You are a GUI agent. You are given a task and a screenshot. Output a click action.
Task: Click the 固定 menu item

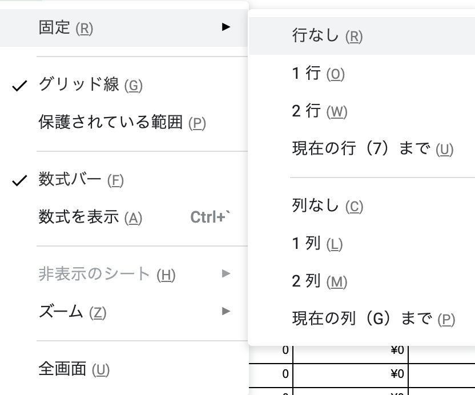[x=65, y=27]
